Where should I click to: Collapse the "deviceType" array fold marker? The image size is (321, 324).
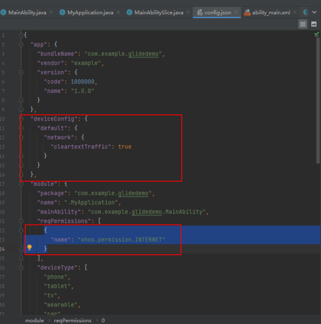pyautogui.click(x=21, y=268)
